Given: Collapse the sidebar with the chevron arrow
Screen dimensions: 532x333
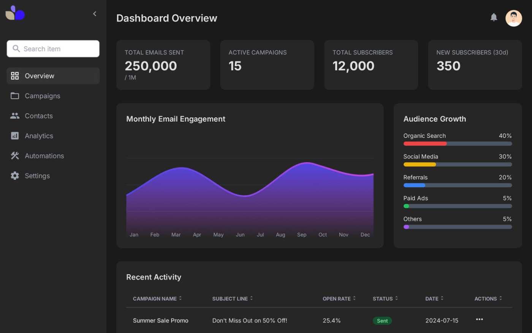Looking at the screenshot, I should click(95, 14).
